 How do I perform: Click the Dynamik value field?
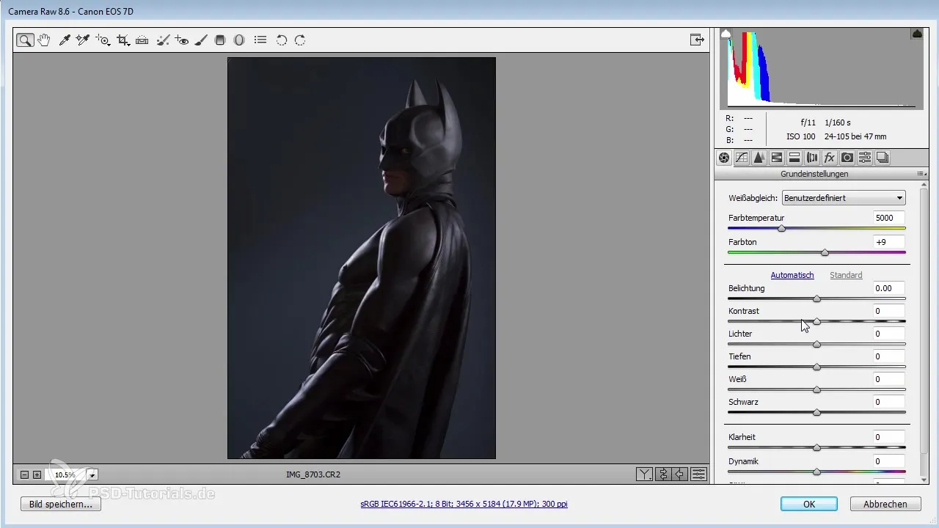[x=888, y=461]
